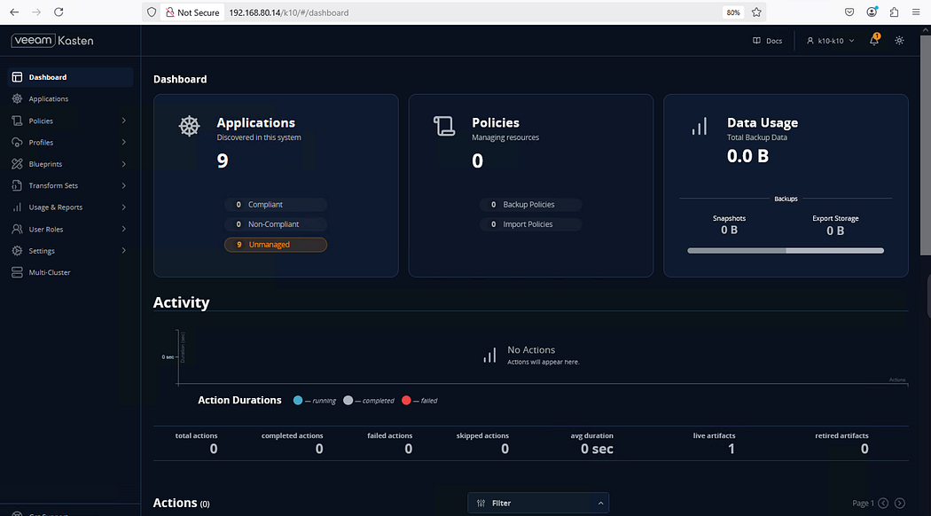Click the 9 Unmanaged applications pill
The height and width of the screenshot is (516, 931).
coord(276,245)
